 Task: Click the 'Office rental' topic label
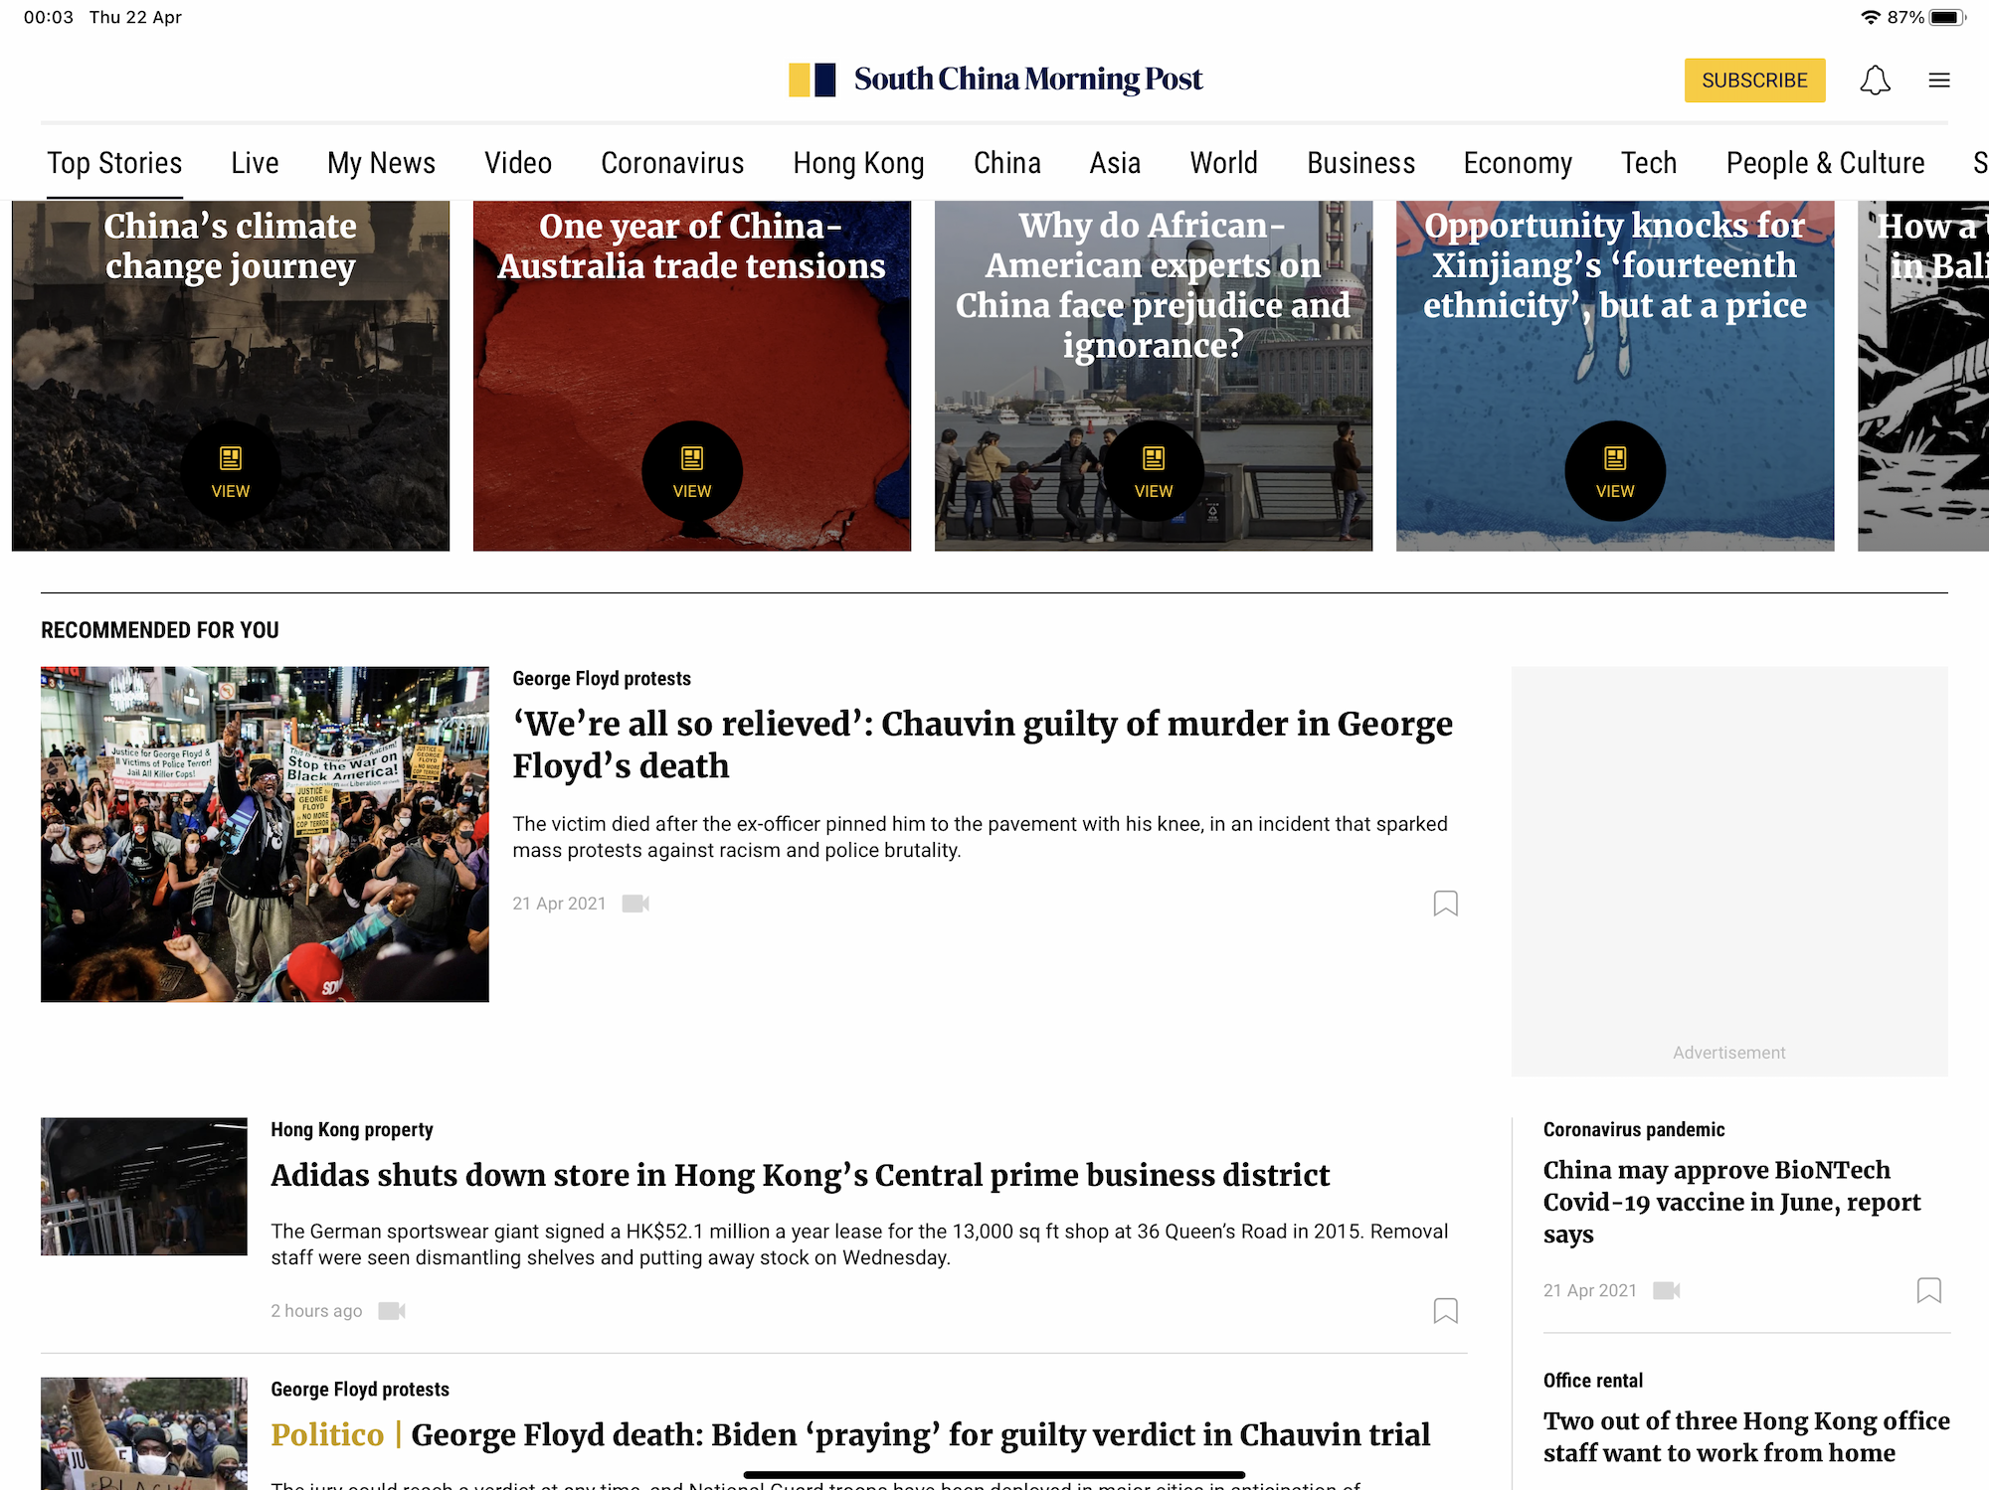tap(1593, 1381)
